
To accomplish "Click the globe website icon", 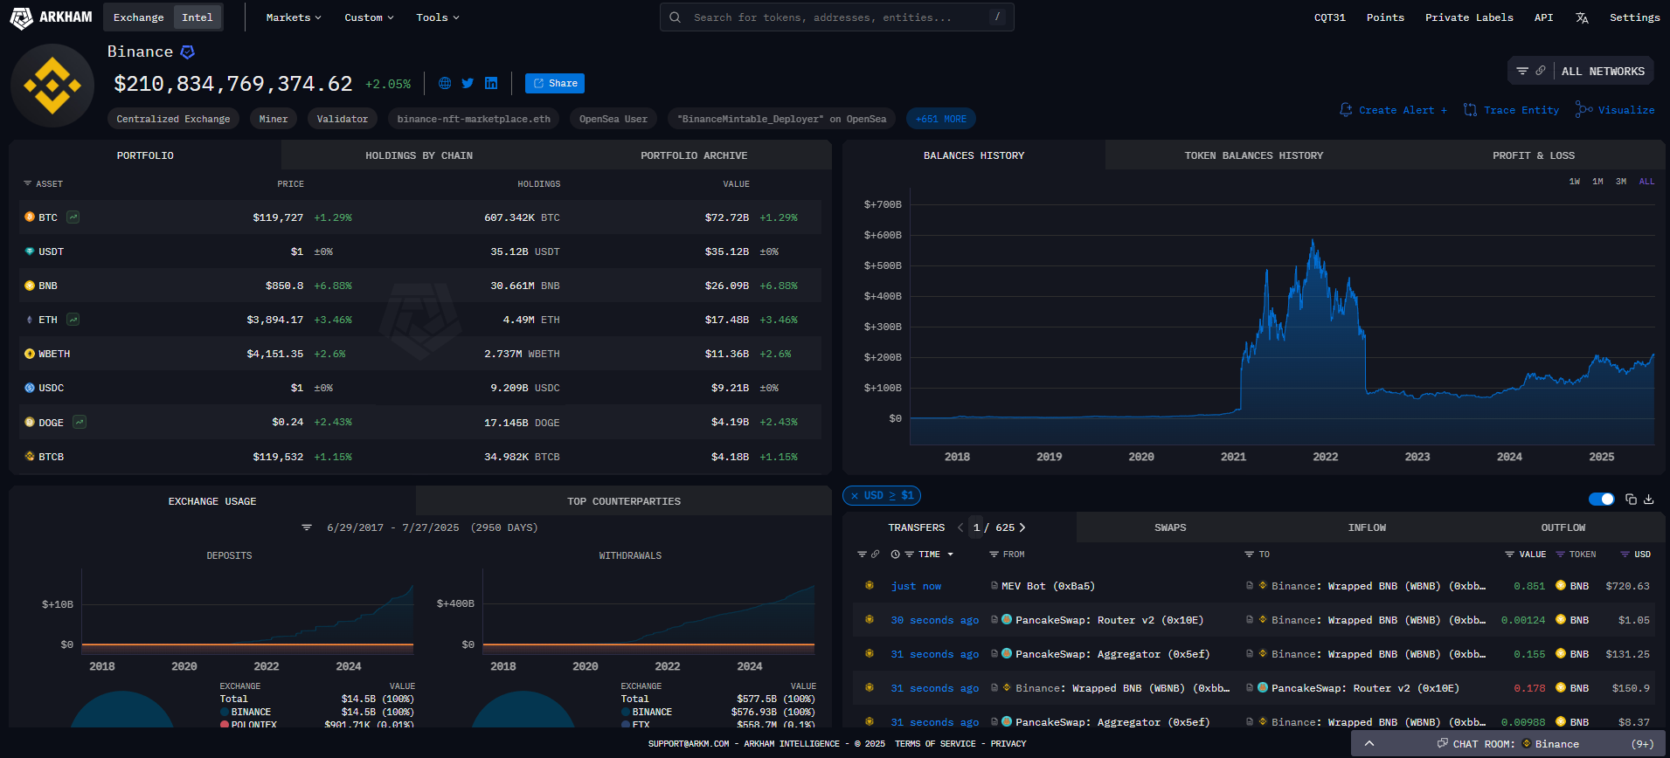I will coord(445,83).
